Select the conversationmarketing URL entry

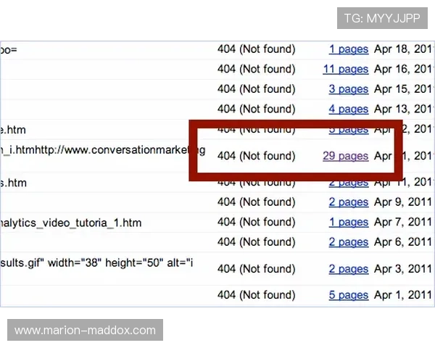[x=101, y=151]
